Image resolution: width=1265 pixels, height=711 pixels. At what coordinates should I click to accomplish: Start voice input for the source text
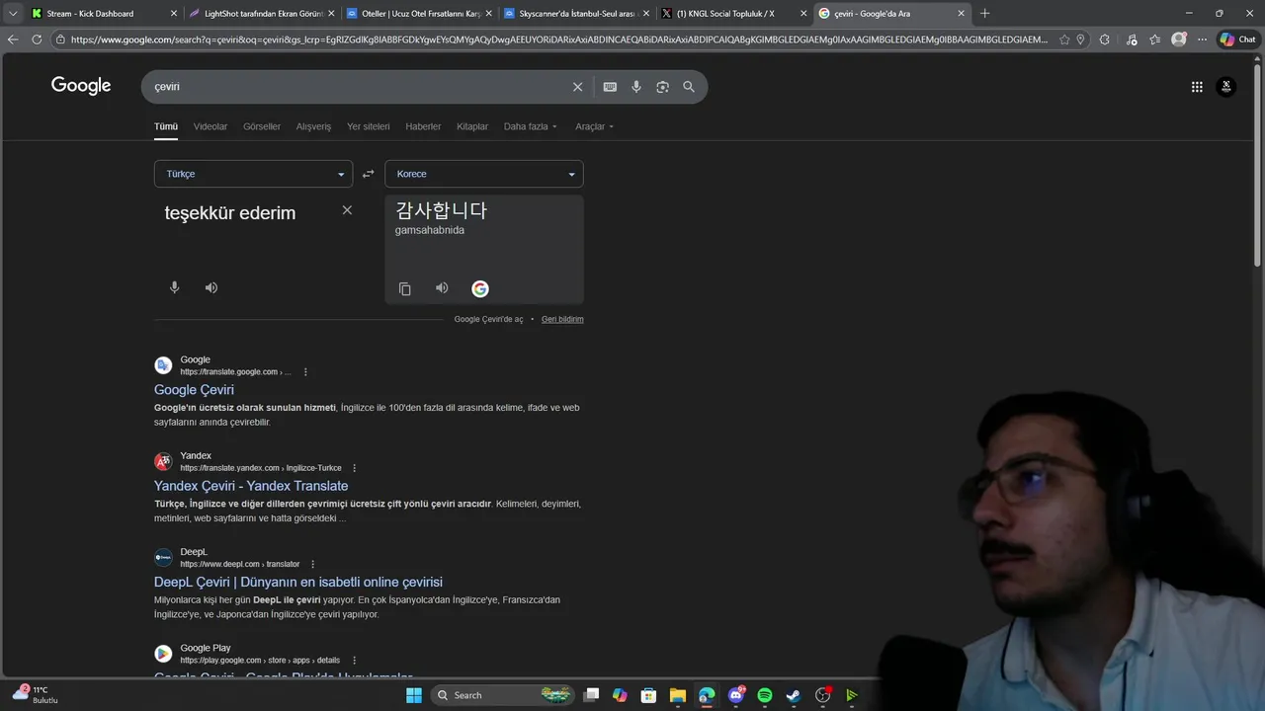tap(175, 287)
